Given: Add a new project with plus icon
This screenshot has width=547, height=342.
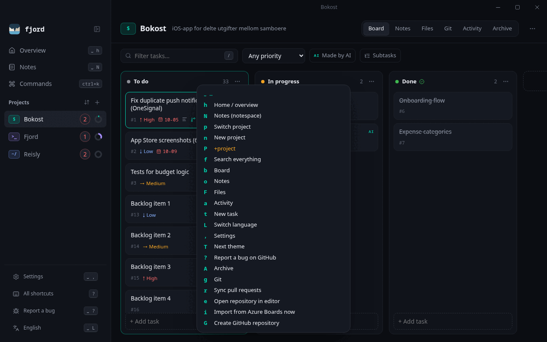Looking at the screenshot, I should click(97, 102).
